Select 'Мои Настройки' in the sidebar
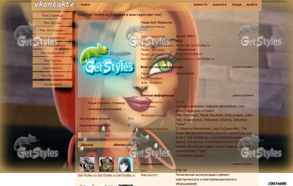This screenshot has width=293, height=186. (52, 76)
